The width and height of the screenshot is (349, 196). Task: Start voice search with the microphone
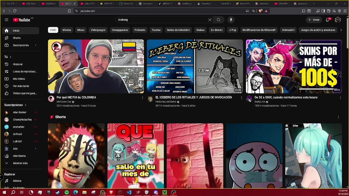[x=231, y=20]
